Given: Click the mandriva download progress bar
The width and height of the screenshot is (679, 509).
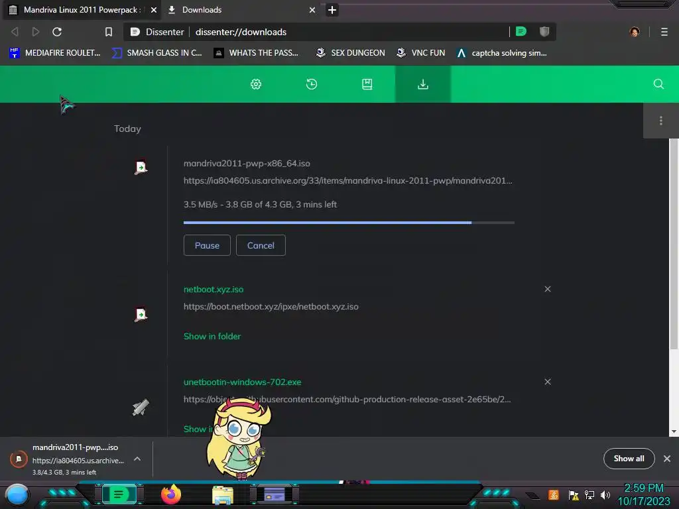Looking at the screenshot, I should pos(349,223).
